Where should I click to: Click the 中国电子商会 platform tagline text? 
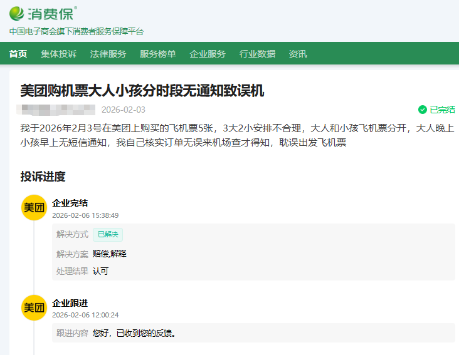tap(76, 31)
